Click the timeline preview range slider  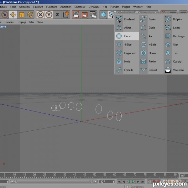click(x=54, y=182)
